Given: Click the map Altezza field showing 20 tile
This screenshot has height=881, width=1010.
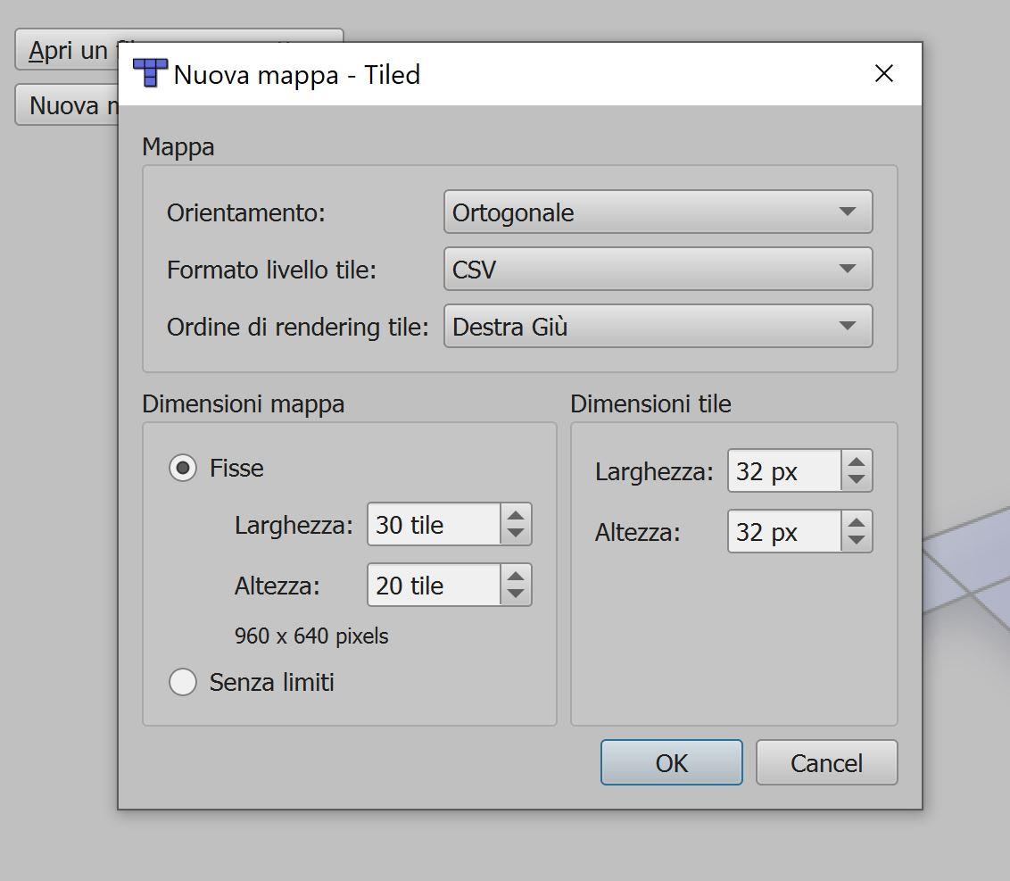Looking at the screenshot, I should coord(434,586).
